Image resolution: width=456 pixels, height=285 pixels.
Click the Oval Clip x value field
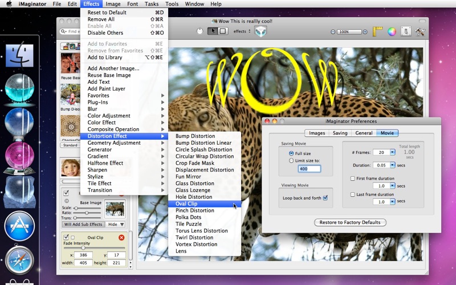click(83, 255)
